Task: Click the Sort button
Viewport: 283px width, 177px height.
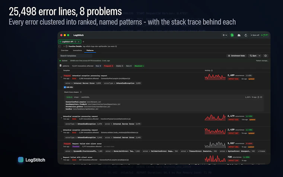Action: (253, 56)
